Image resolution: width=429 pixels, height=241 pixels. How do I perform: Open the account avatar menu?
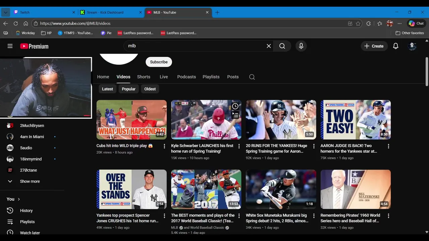coord(412,46)
